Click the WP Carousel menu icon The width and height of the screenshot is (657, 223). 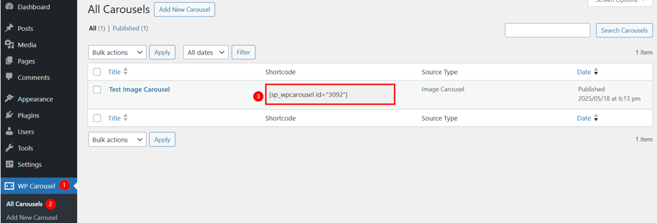coord(10,186)
